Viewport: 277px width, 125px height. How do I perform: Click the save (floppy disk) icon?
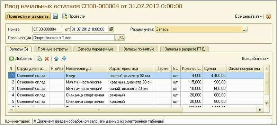click(55, 16)
